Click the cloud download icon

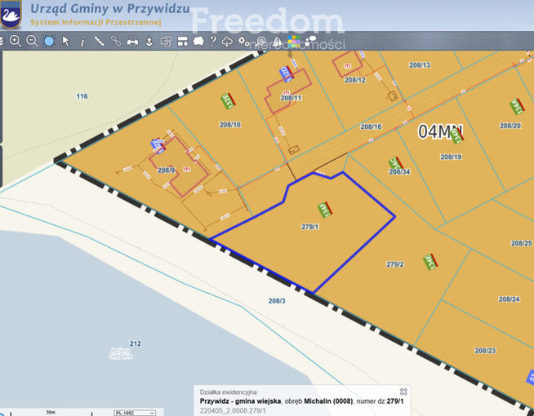tap(227, 41)
